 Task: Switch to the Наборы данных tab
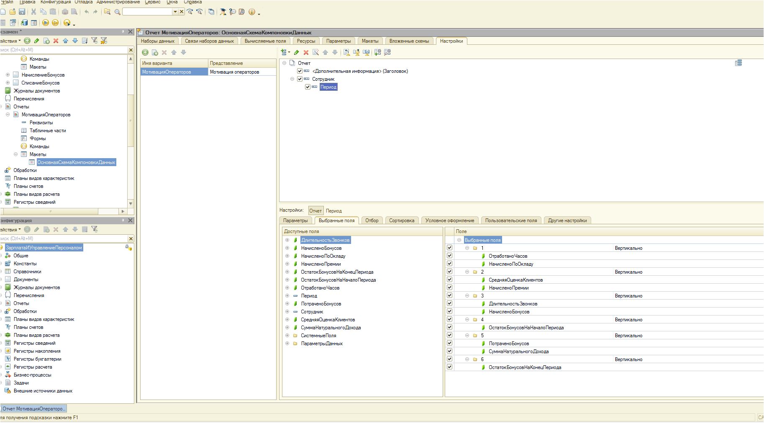coord(158,41)
